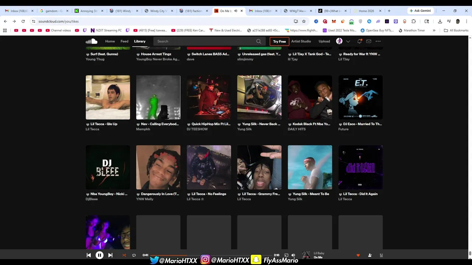Open the browser extensions puzzle icon
The height and width of the screenshot is (265, 472).
tap(413, 21)
